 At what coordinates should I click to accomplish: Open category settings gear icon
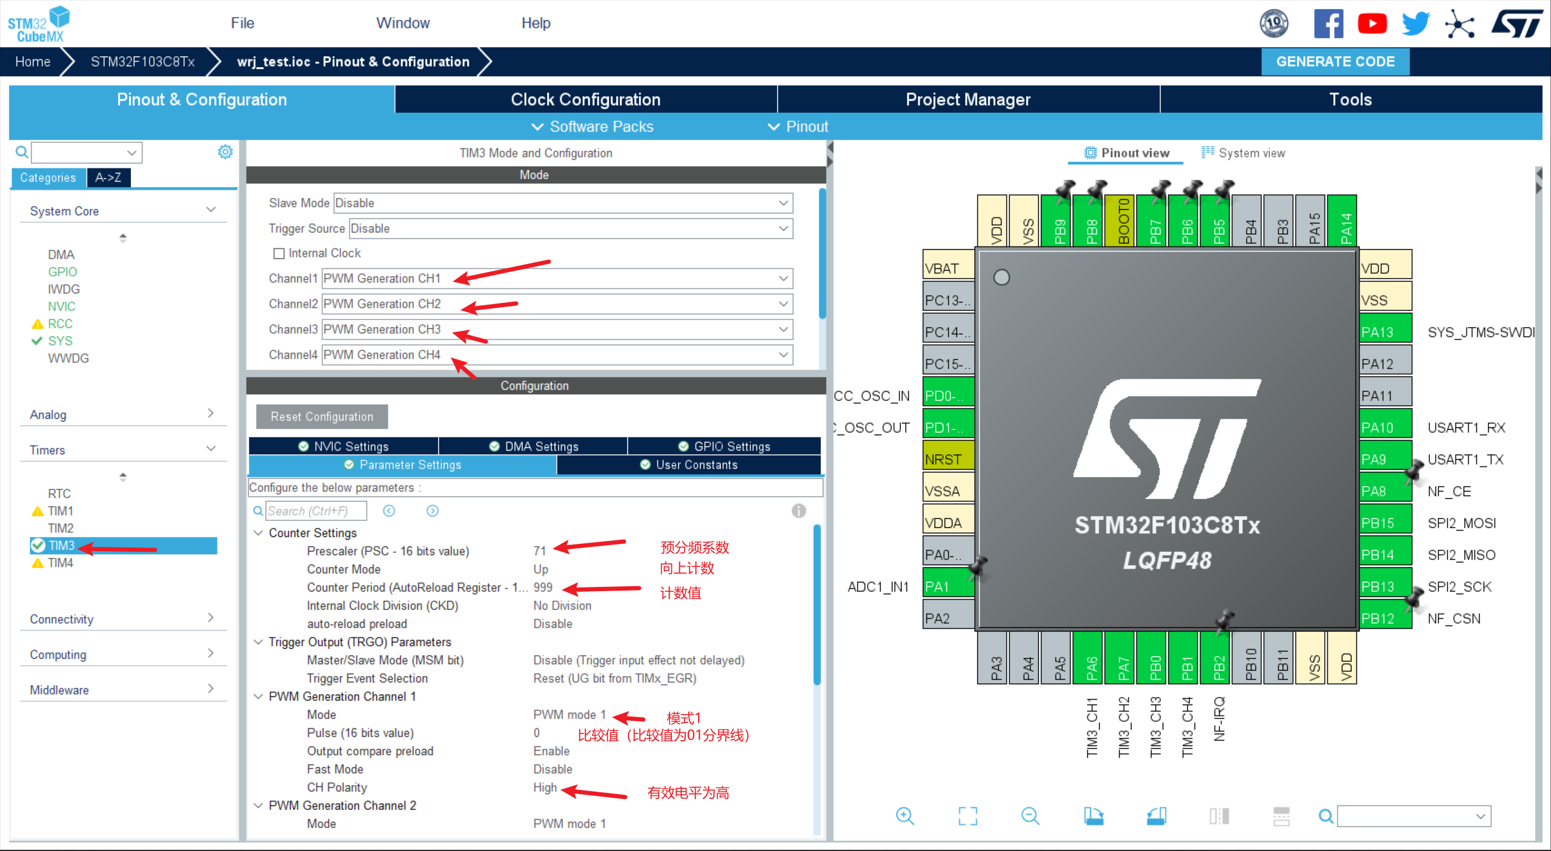[x=225, y=151]
